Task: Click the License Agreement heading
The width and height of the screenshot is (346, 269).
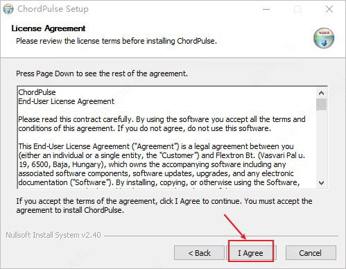Action: tap(49, 28)
